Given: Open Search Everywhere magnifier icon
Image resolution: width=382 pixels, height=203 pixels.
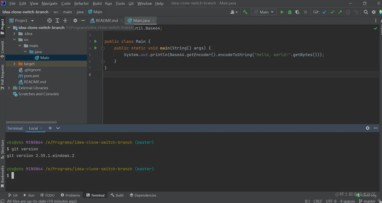Looking at the screenshot, I should pos(366,12).
